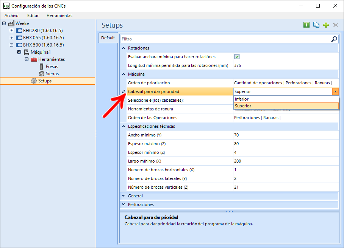
Task: Select the Fresas tree item
Action: pyautogui.click(x=52, y=67)
